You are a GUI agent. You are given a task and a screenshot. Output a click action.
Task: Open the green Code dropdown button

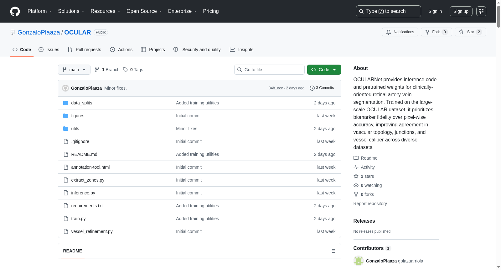tap(324, 70)
